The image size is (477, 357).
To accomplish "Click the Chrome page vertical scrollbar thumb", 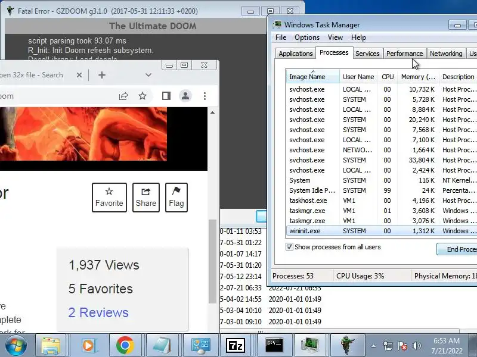I will coord(212,261).
